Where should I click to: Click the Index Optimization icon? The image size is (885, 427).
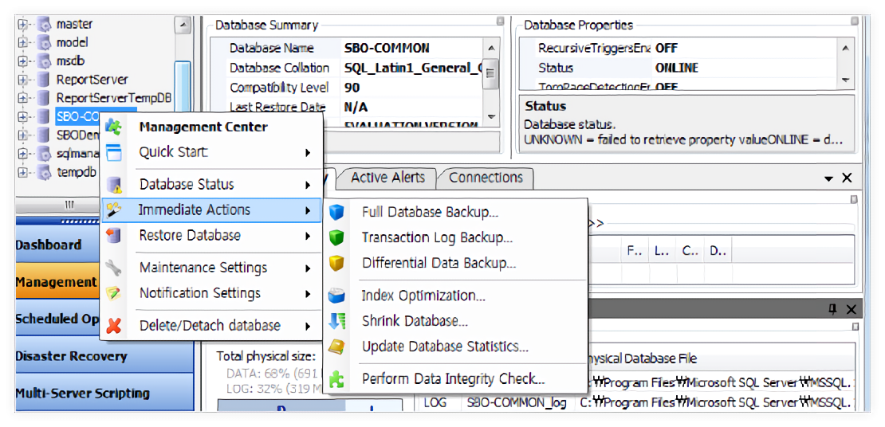[x=336, y=296]
